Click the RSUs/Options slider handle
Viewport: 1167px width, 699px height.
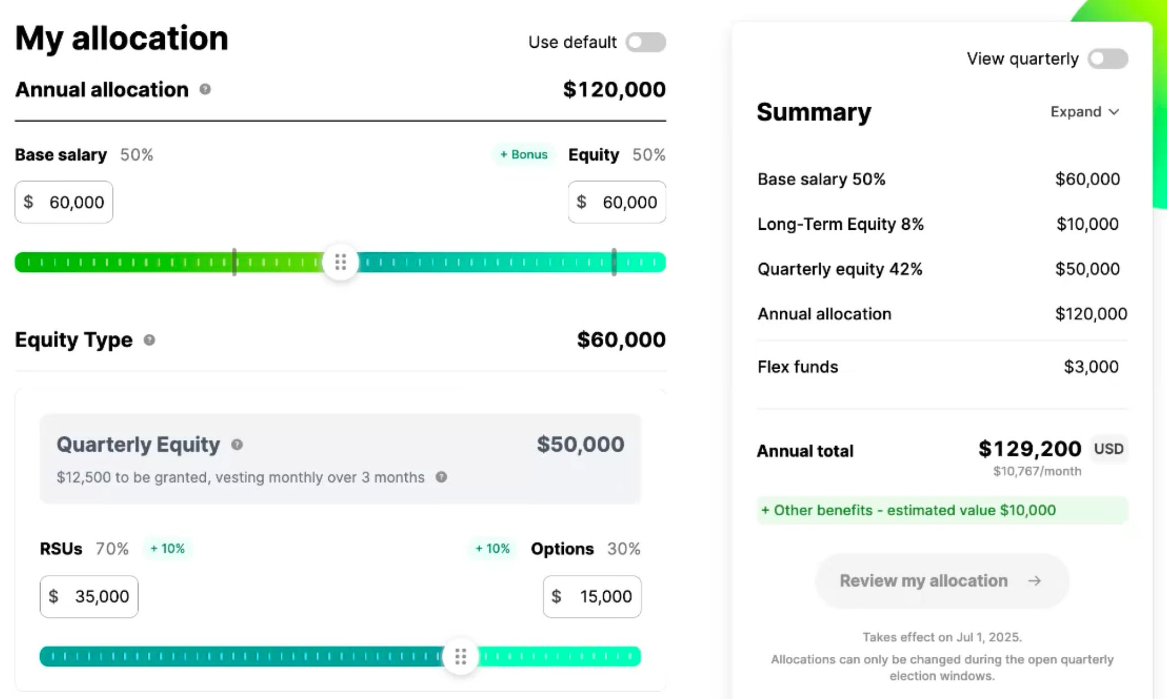coord(460,656)
